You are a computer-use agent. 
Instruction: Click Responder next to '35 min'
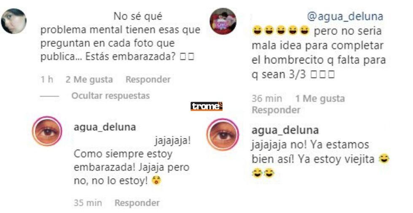137,203
